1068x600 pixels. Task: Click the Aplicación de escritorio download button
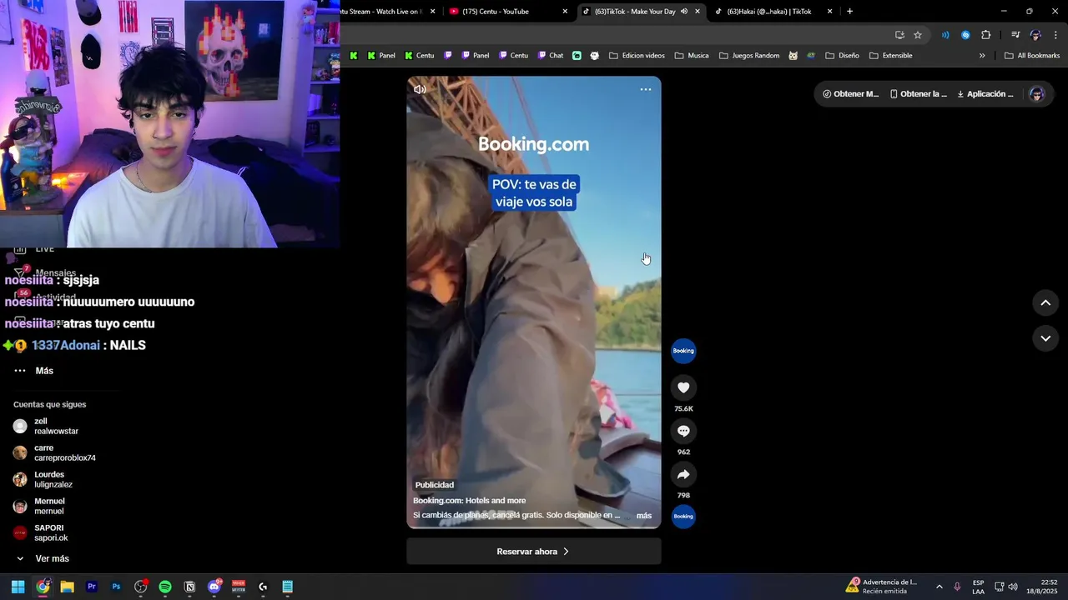point(985,94)
